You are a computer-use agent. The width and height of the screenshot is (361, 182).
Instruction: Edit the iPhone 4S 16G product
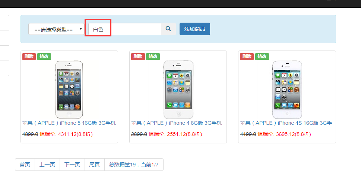pyautogui.click(x=262, y=56)
